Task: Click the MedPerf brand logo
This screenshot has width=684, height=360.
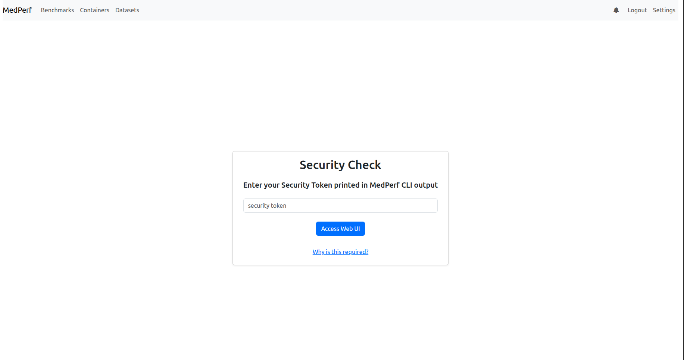Action: click(17, 10)
